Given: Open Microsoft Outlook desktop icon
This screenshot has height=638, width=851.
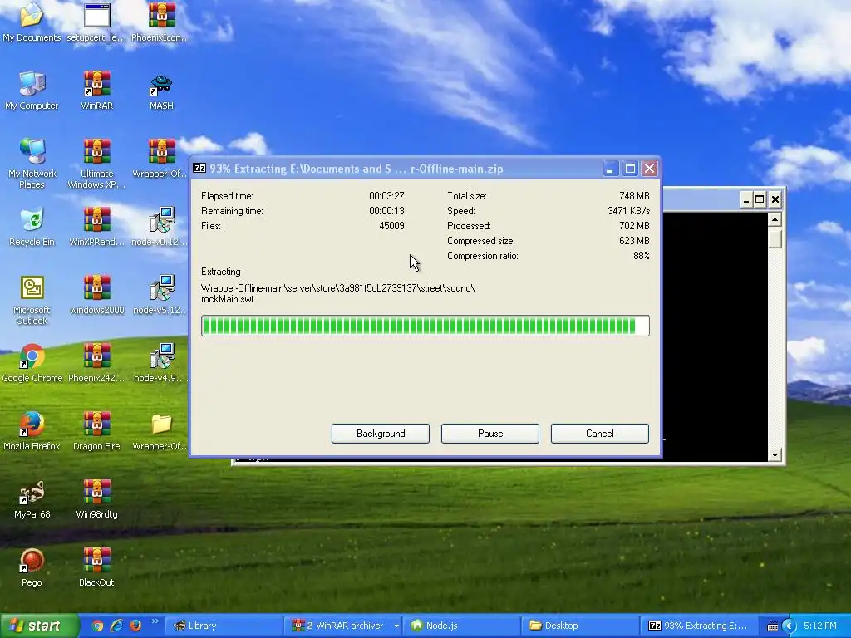Looking at the screenshot, I should 32,300.
